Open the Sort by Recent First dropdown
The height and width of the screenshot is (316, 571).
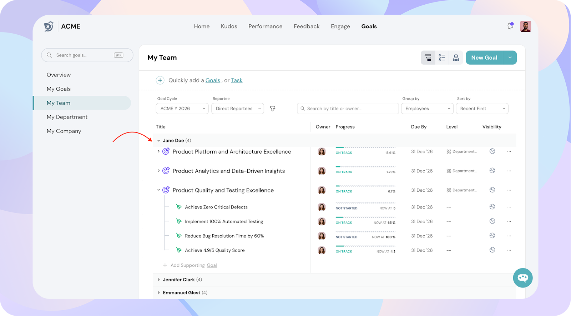(482, 109)
